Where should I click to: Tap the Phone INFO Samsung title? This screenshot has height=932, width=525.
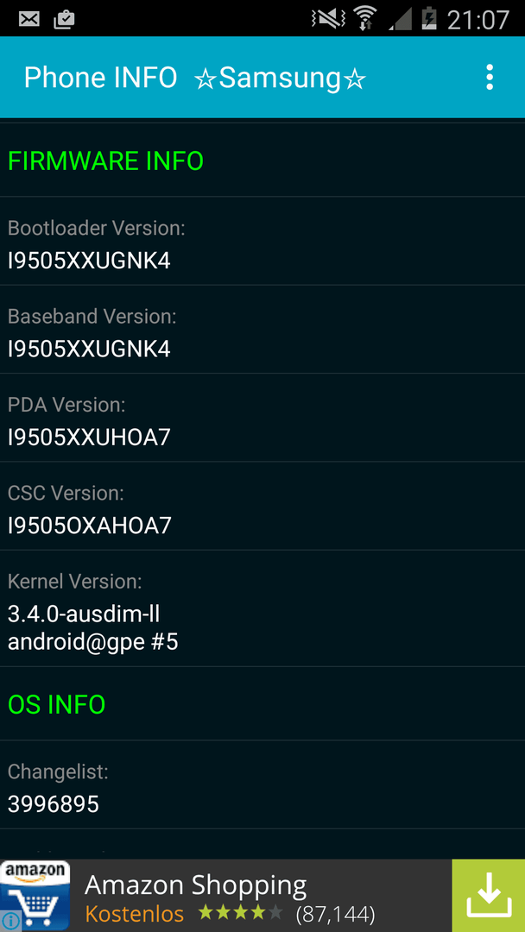(x=195, y=78)
